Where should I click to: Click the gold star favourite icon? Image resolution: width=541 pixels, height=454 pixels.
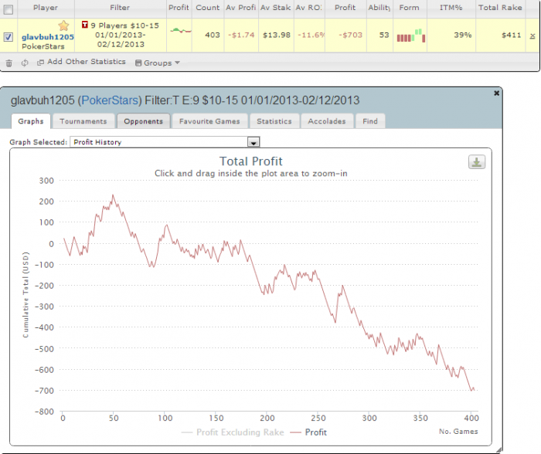63,25
